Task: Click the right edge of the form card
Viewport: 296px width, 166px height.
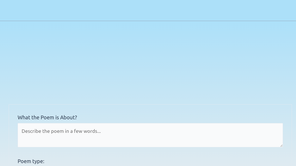Action: 292,135
